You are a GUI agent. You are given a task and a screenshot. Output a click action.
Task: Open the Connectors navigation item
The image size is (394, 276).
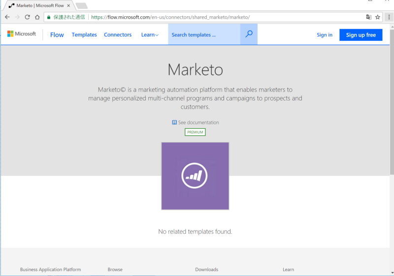[118, 34]
